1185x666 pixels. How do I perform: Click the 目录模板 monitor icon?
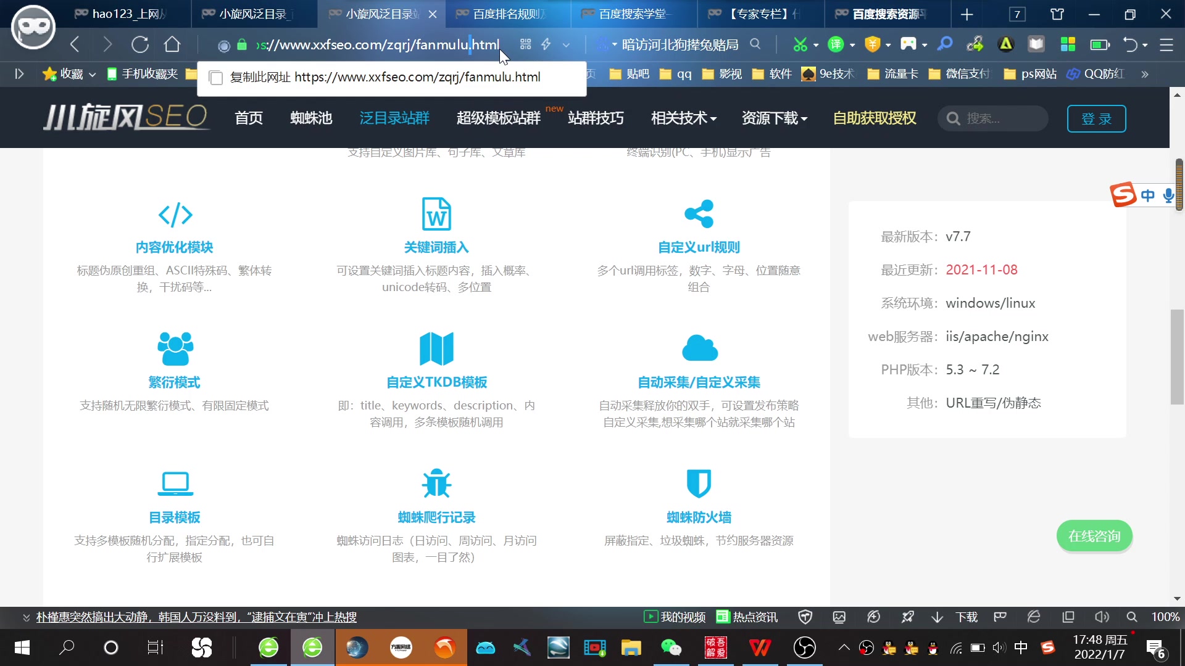(175, 484)
